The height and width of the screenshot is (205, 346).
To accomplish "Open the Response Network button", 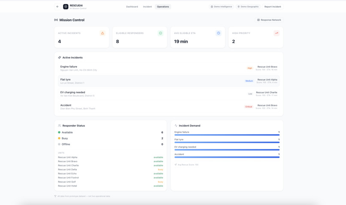I will coord(269,20).
